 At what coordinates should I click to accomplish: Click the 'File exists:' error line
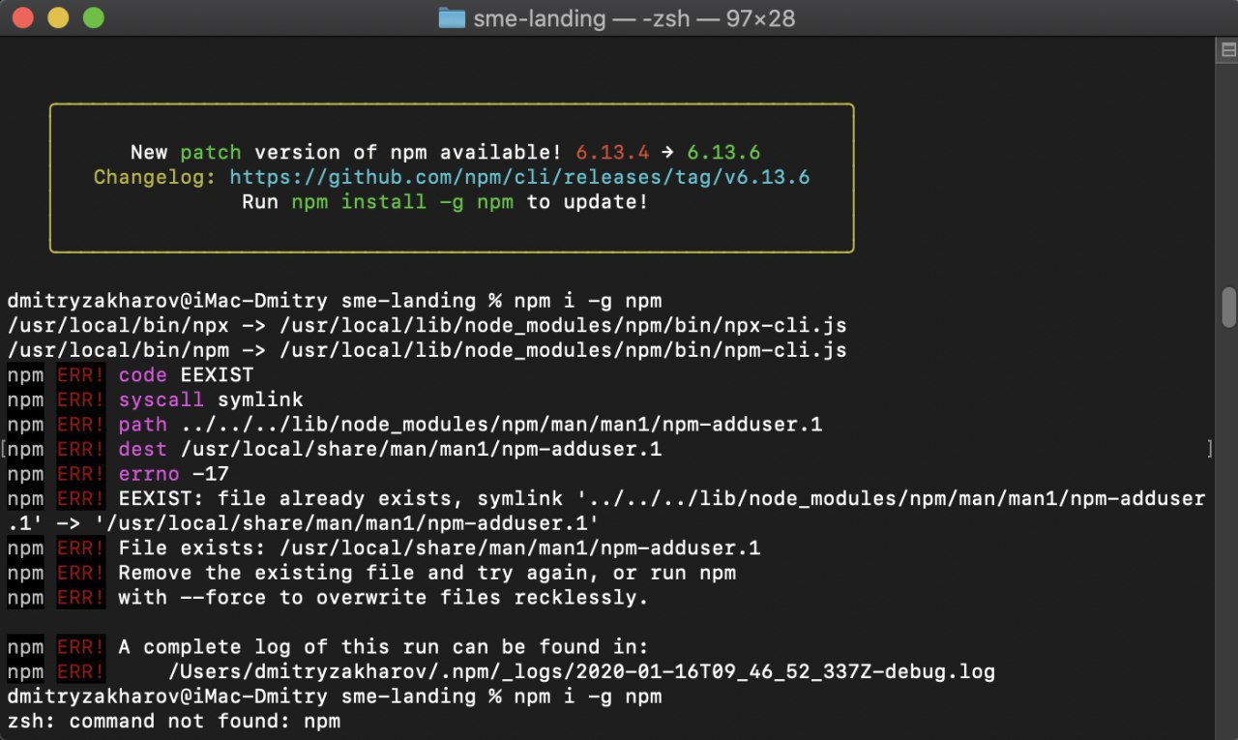tap(384, 548)
